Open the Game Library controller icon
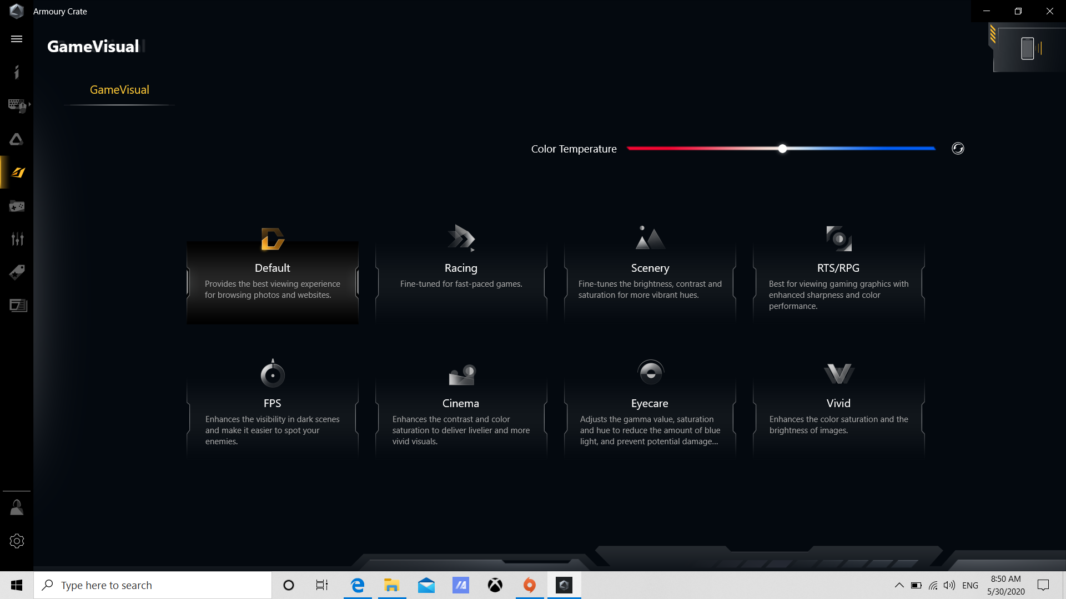This screenshot has width=1066, height=599. (17, 206)
